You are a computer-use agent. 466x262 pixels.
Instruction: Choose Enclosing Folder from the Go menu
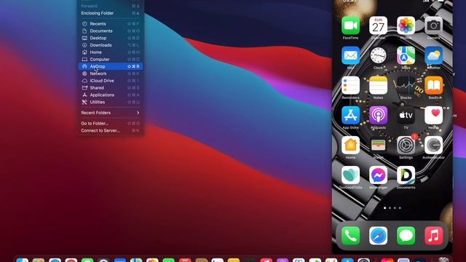tap(111, 13)
